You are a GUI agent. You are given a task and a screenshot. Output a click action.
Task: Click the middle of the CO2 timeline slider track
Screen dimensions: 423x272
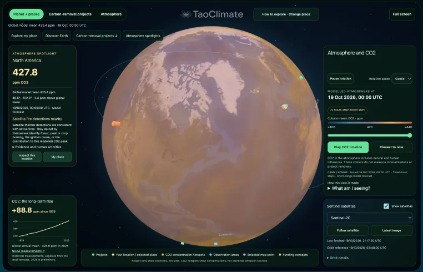point(370,135)
